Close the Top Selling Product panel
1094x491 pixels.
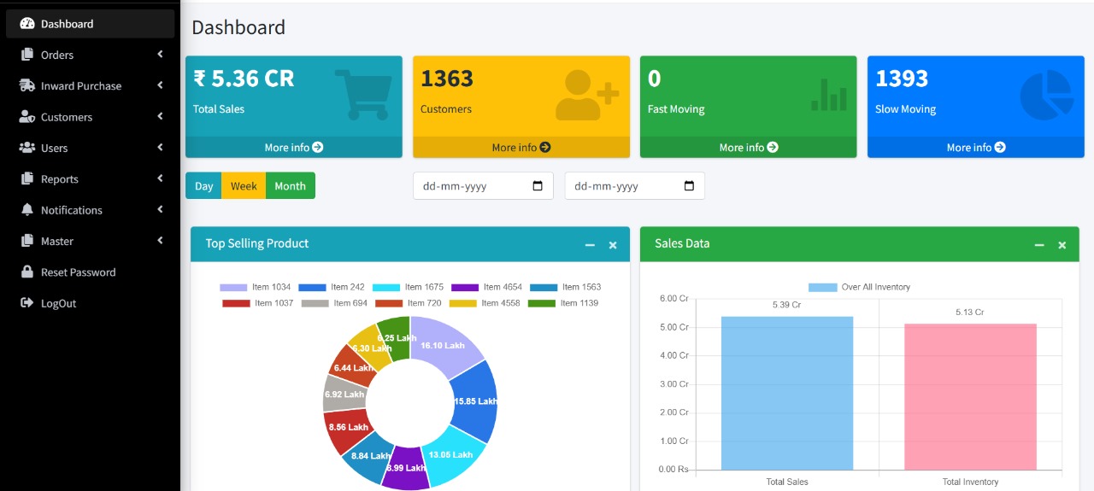[613, 245]
